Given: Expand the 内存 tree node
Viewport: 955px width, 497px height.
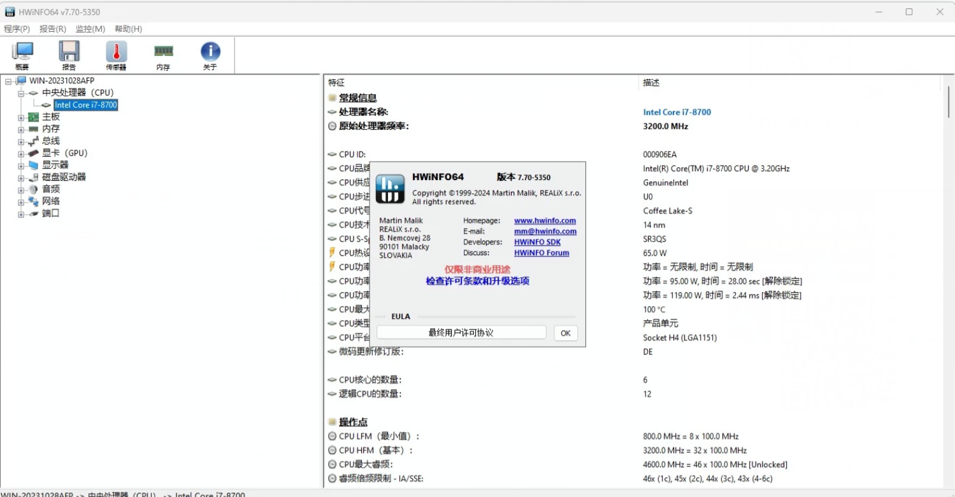Looking at the screenshot, I should 21,130.
